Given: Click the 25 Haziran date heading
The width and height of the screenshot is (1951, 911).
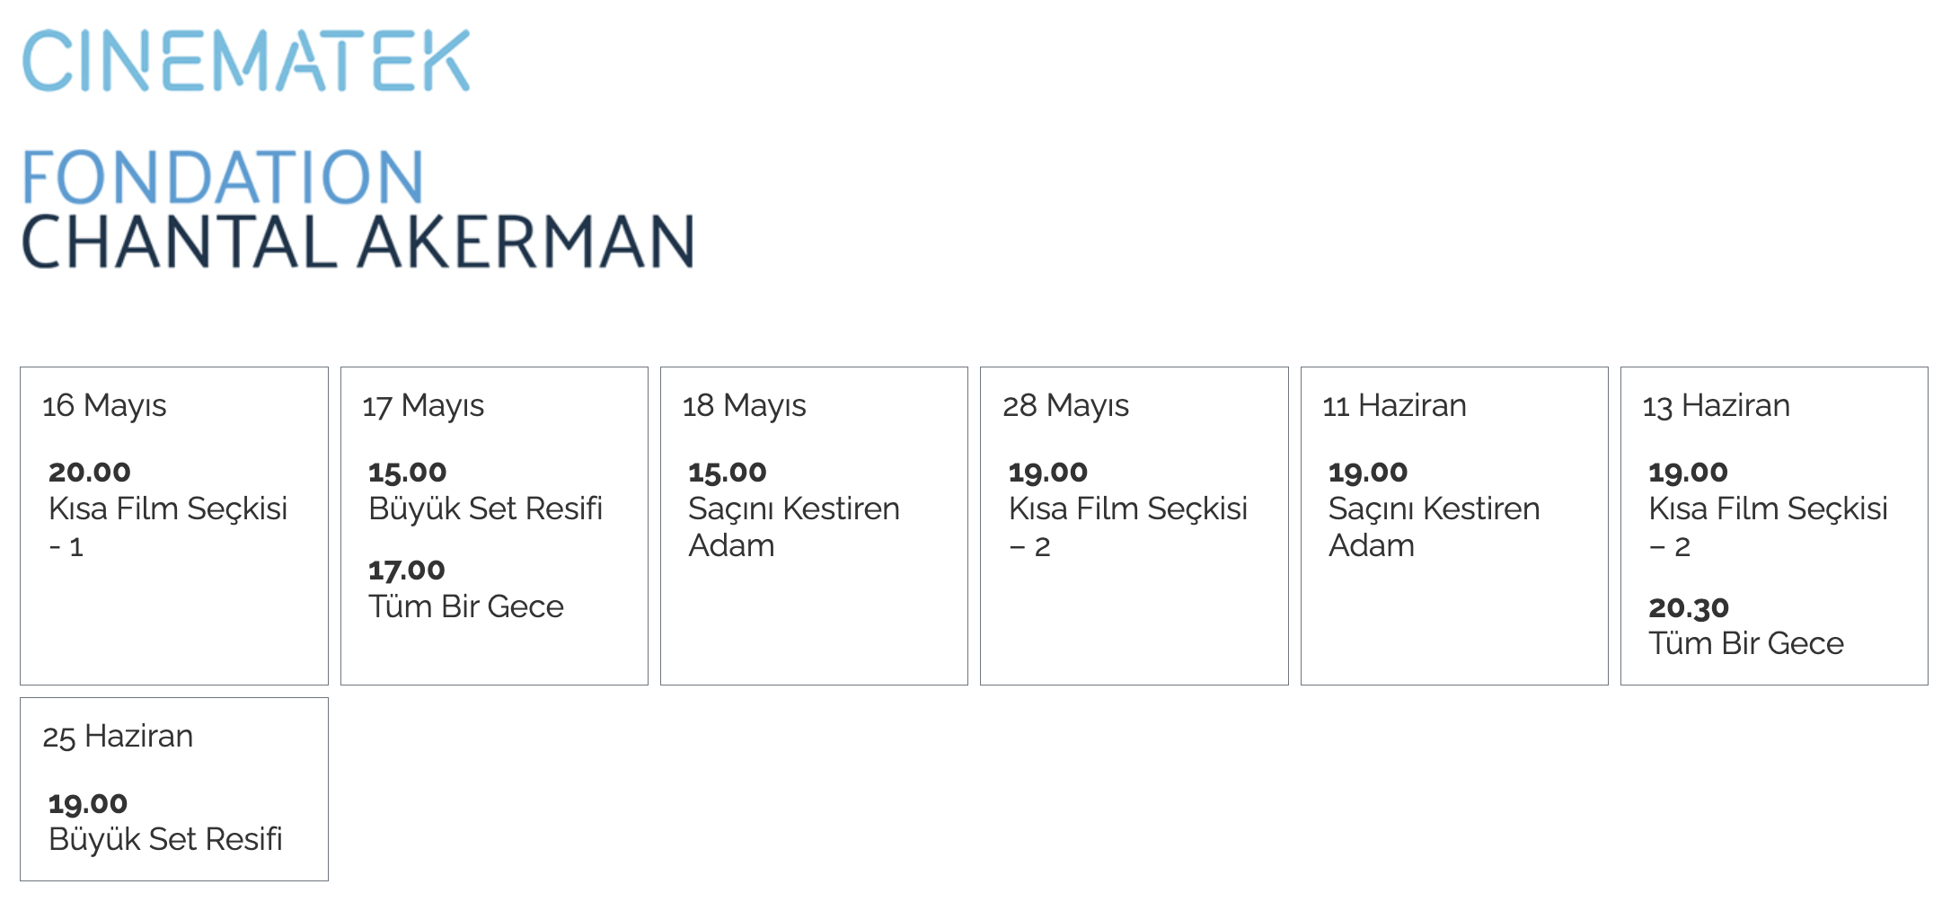Looking at the screenshot, I should pyautogui.click(x=118, y=737).
